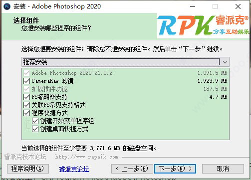This screenshot has width=251, height=180.
Task: Uncheck 程序快捷方式 component
Action: click(26, 113)
